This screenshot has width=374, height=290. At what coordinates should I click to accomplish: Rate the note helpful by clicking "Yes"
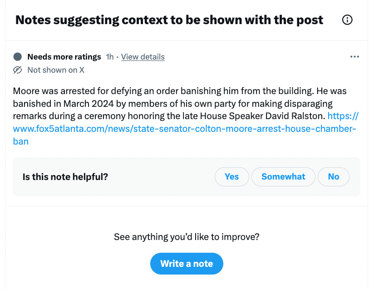coord(231,177)
